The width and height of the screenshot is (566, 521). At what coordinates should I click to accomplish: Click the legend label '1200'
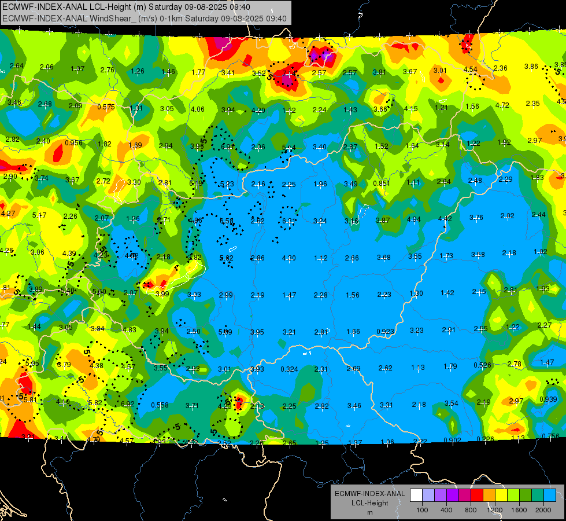click(494, 510)
